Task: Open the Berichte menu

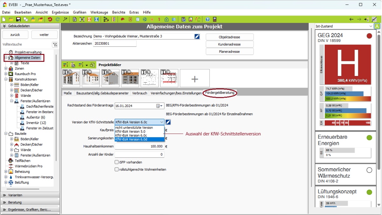Action: [x=119, y=12]
